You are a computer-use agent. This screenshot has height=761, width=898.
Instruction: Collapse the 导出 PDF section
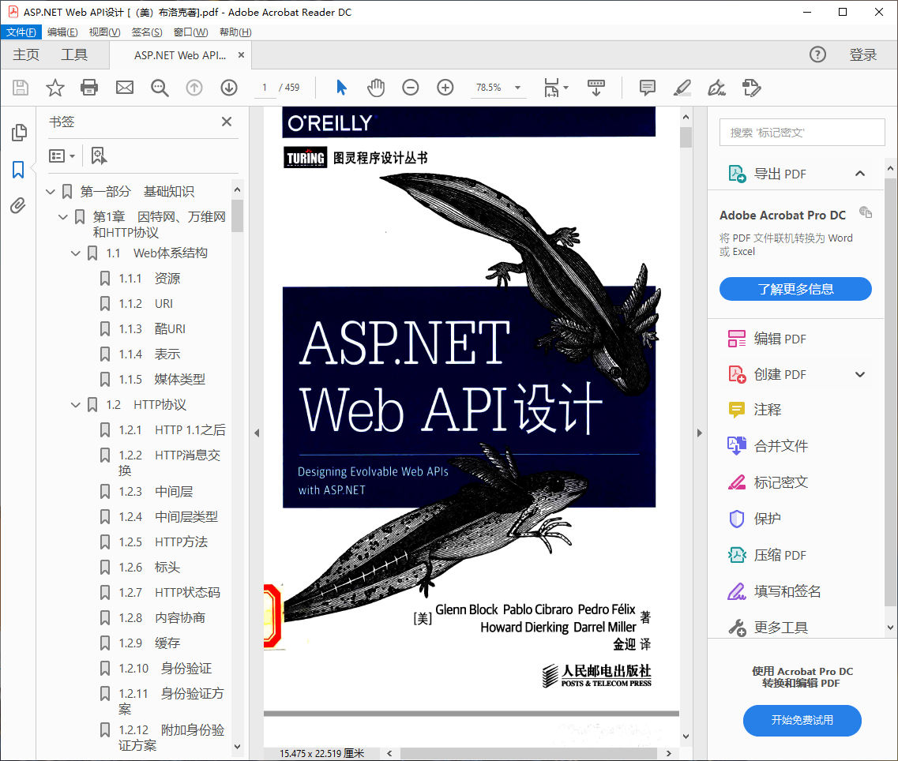click(860, 174)
